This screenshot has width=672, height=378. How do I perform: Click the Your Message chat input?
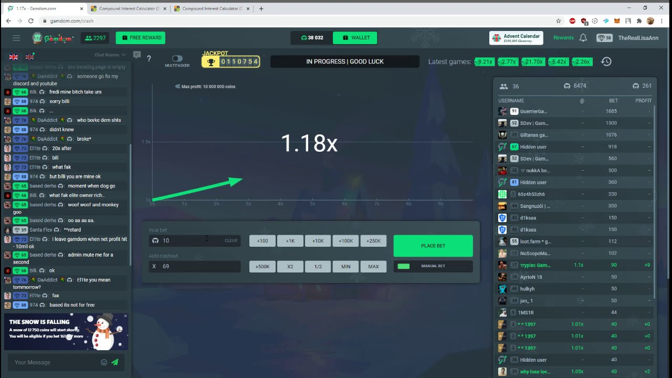55,362
